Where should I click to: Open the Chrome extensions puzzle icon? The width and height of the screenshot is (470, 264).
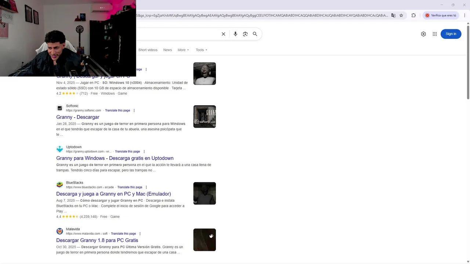click(x=413, y=15)
